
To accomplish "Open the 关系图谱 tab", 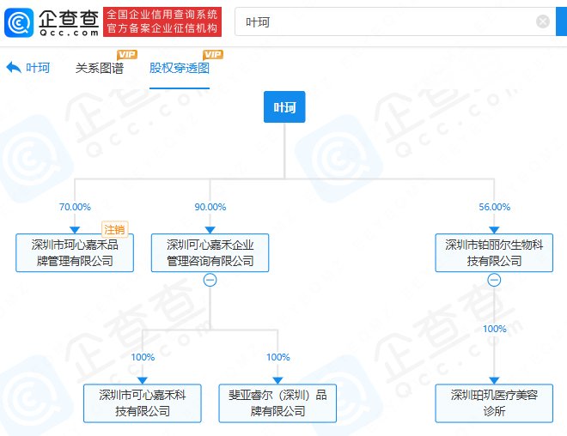I will 100,68.
